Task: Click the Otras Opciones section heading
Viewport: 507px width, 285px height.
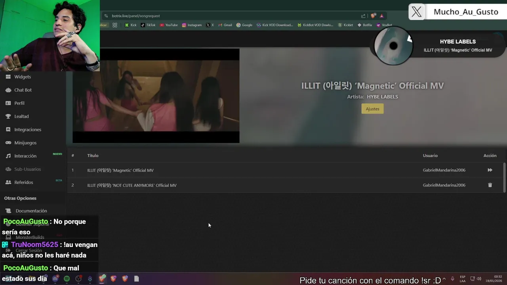Action: point(20,198)
